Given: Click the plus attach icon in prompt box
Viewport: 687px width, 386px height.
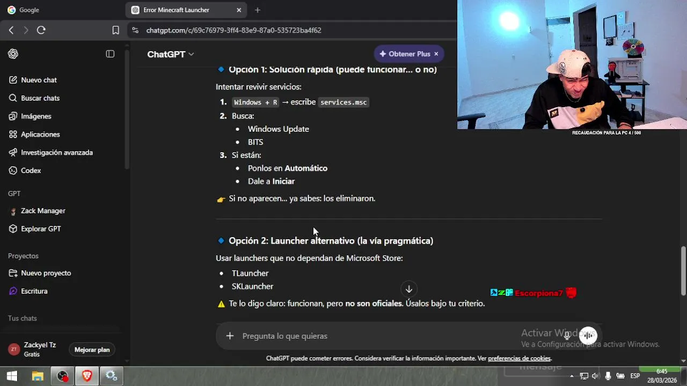Looking at the screenshot, I should (x=230, y=336).
